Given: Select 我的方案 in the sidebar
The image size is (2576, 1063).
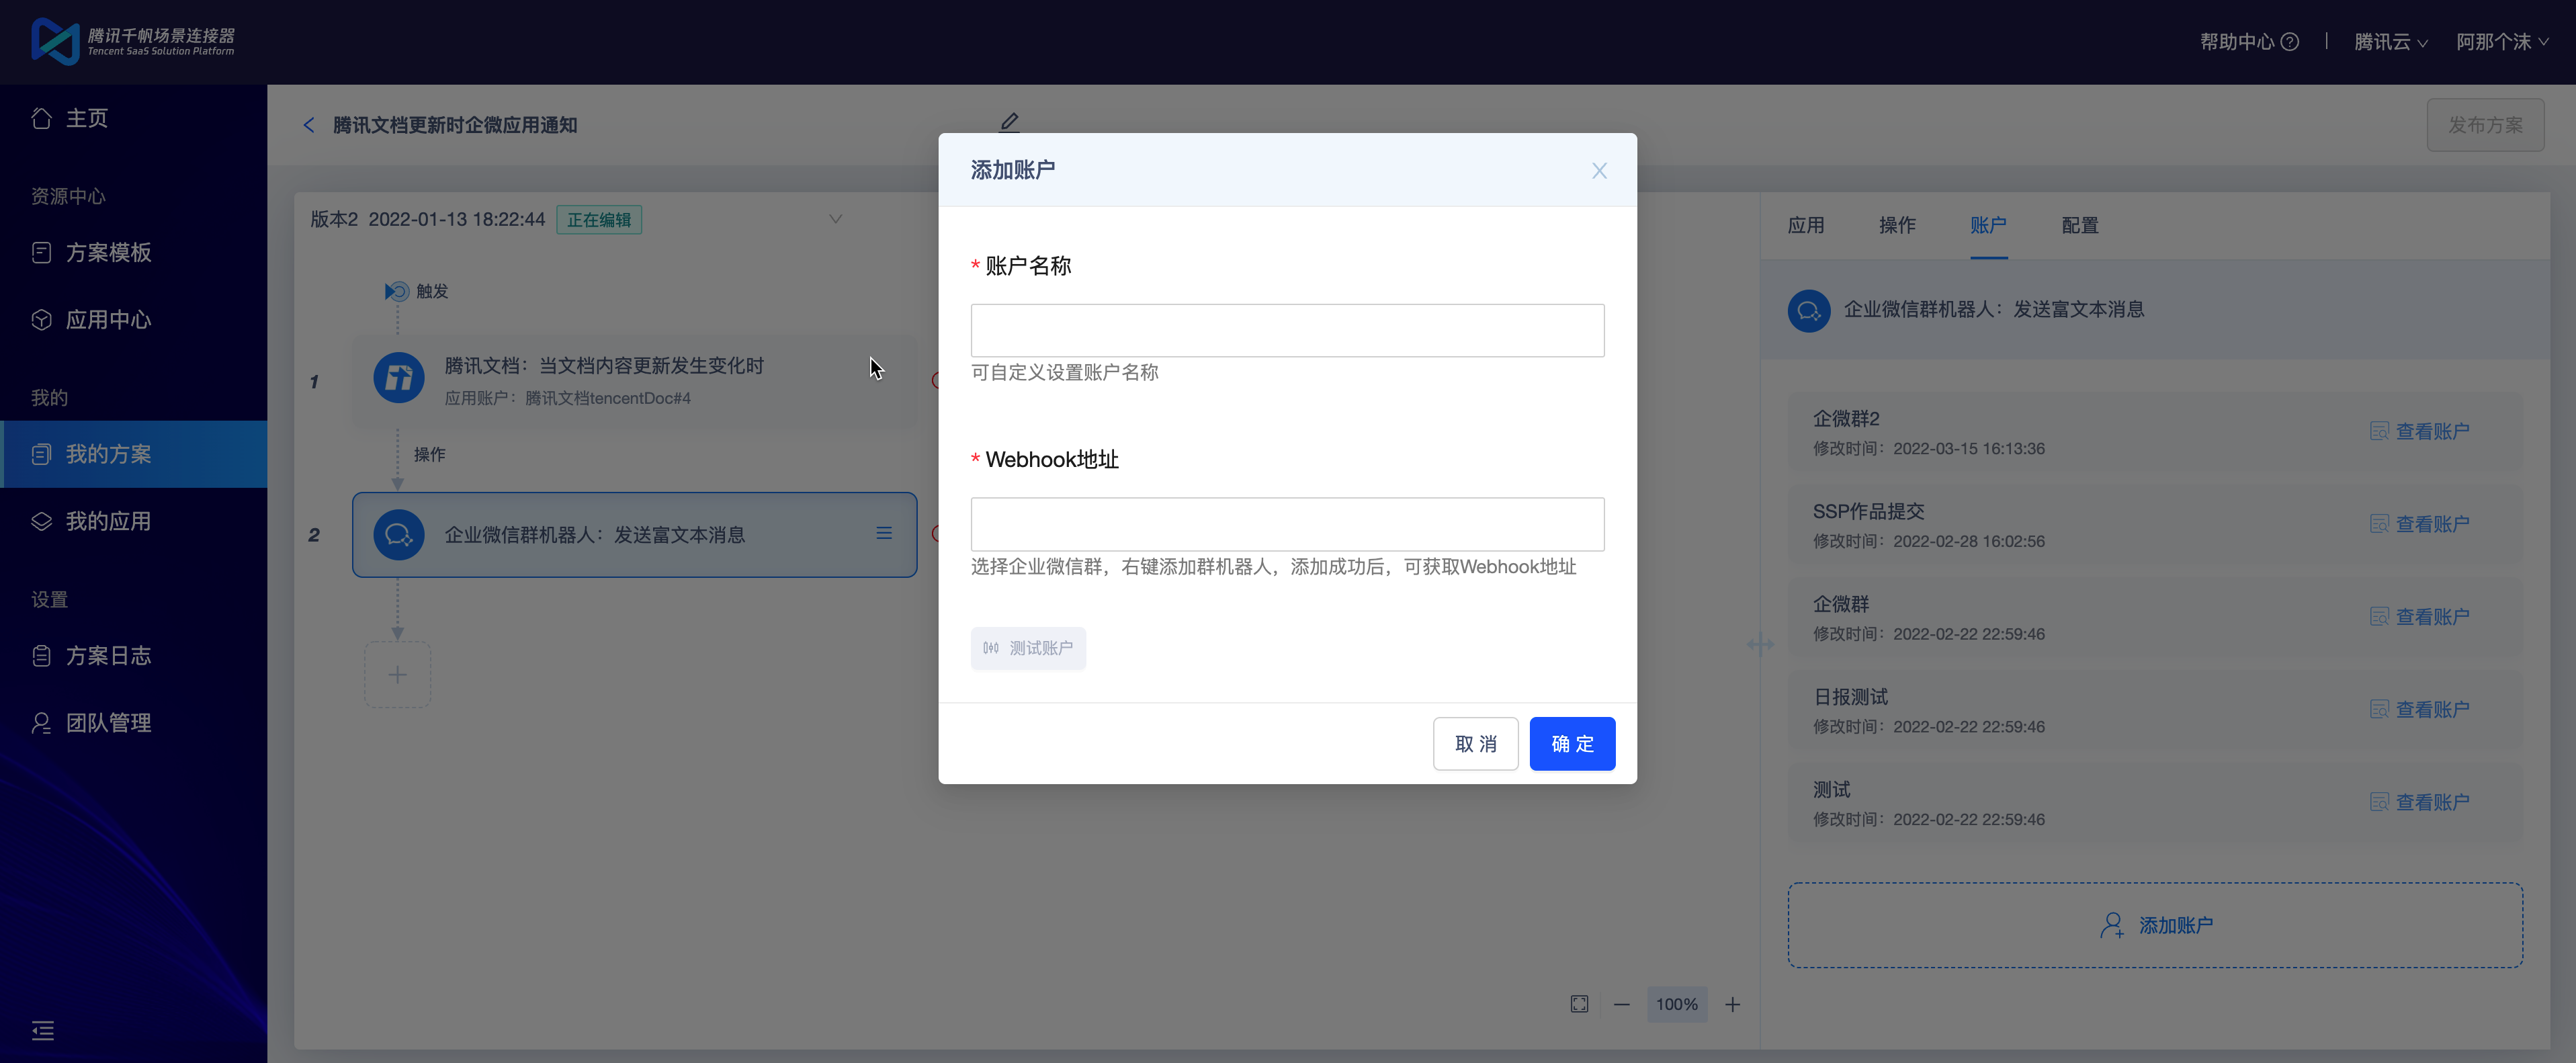Looking at the screenshot, I should [x=134, y=454].
